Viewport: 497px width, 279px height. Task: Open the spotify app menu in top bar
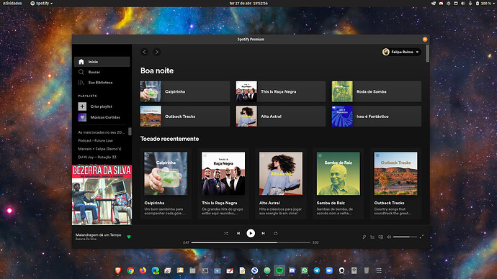[42, 3]
